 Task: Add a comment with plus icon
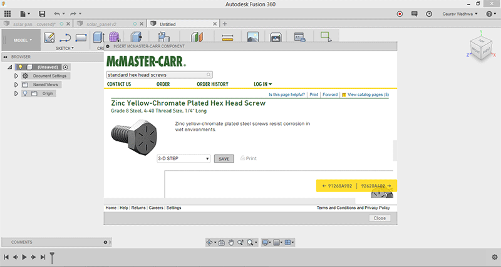coord(105,242)
